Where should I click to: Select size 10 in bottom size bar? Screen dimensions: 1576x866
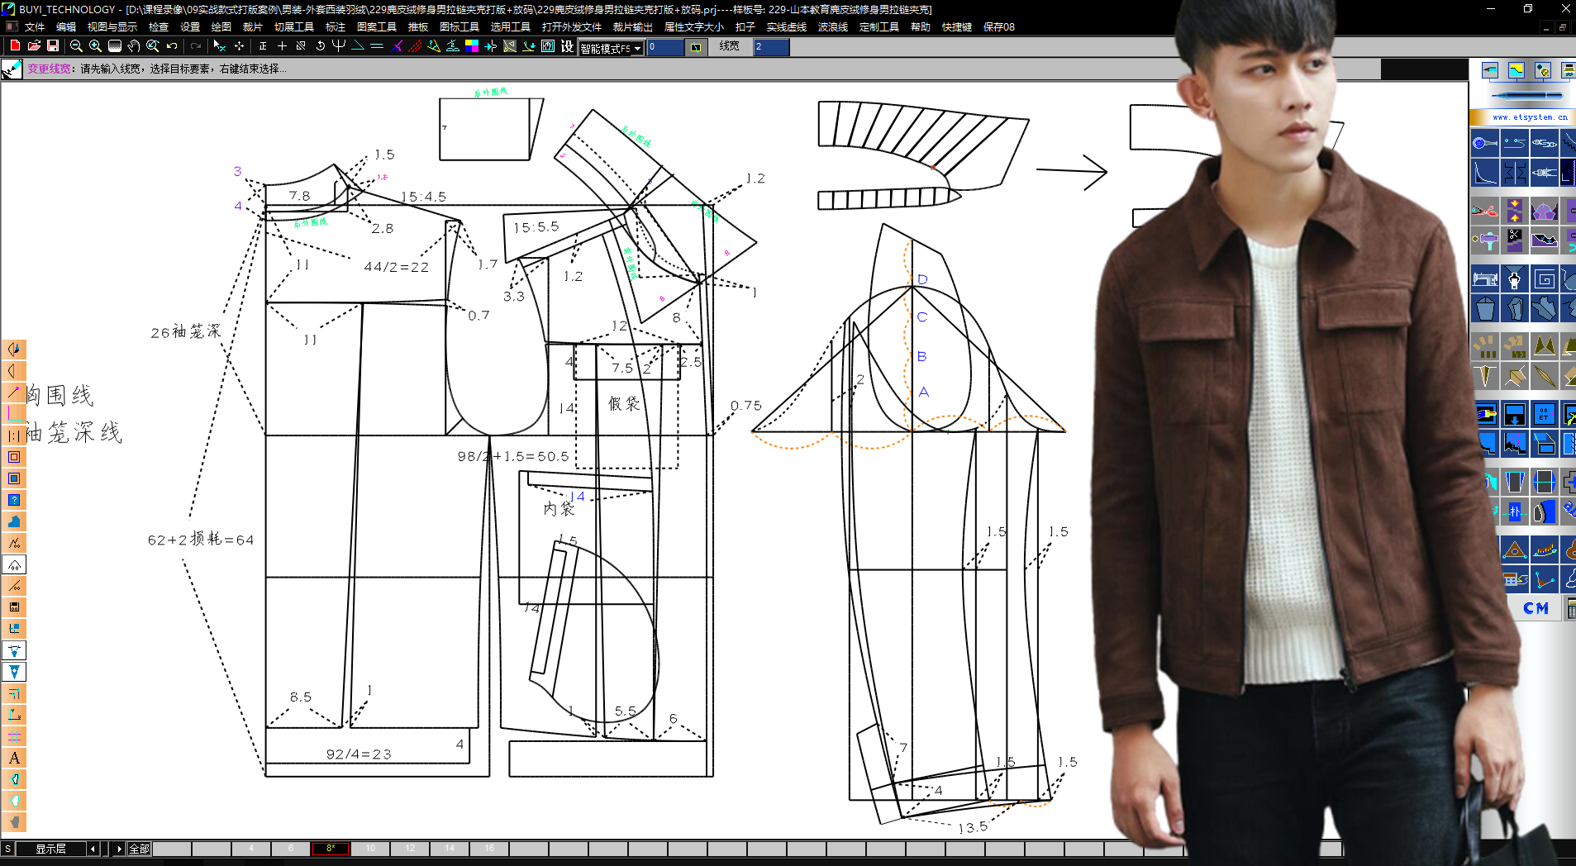coord(370,849)
